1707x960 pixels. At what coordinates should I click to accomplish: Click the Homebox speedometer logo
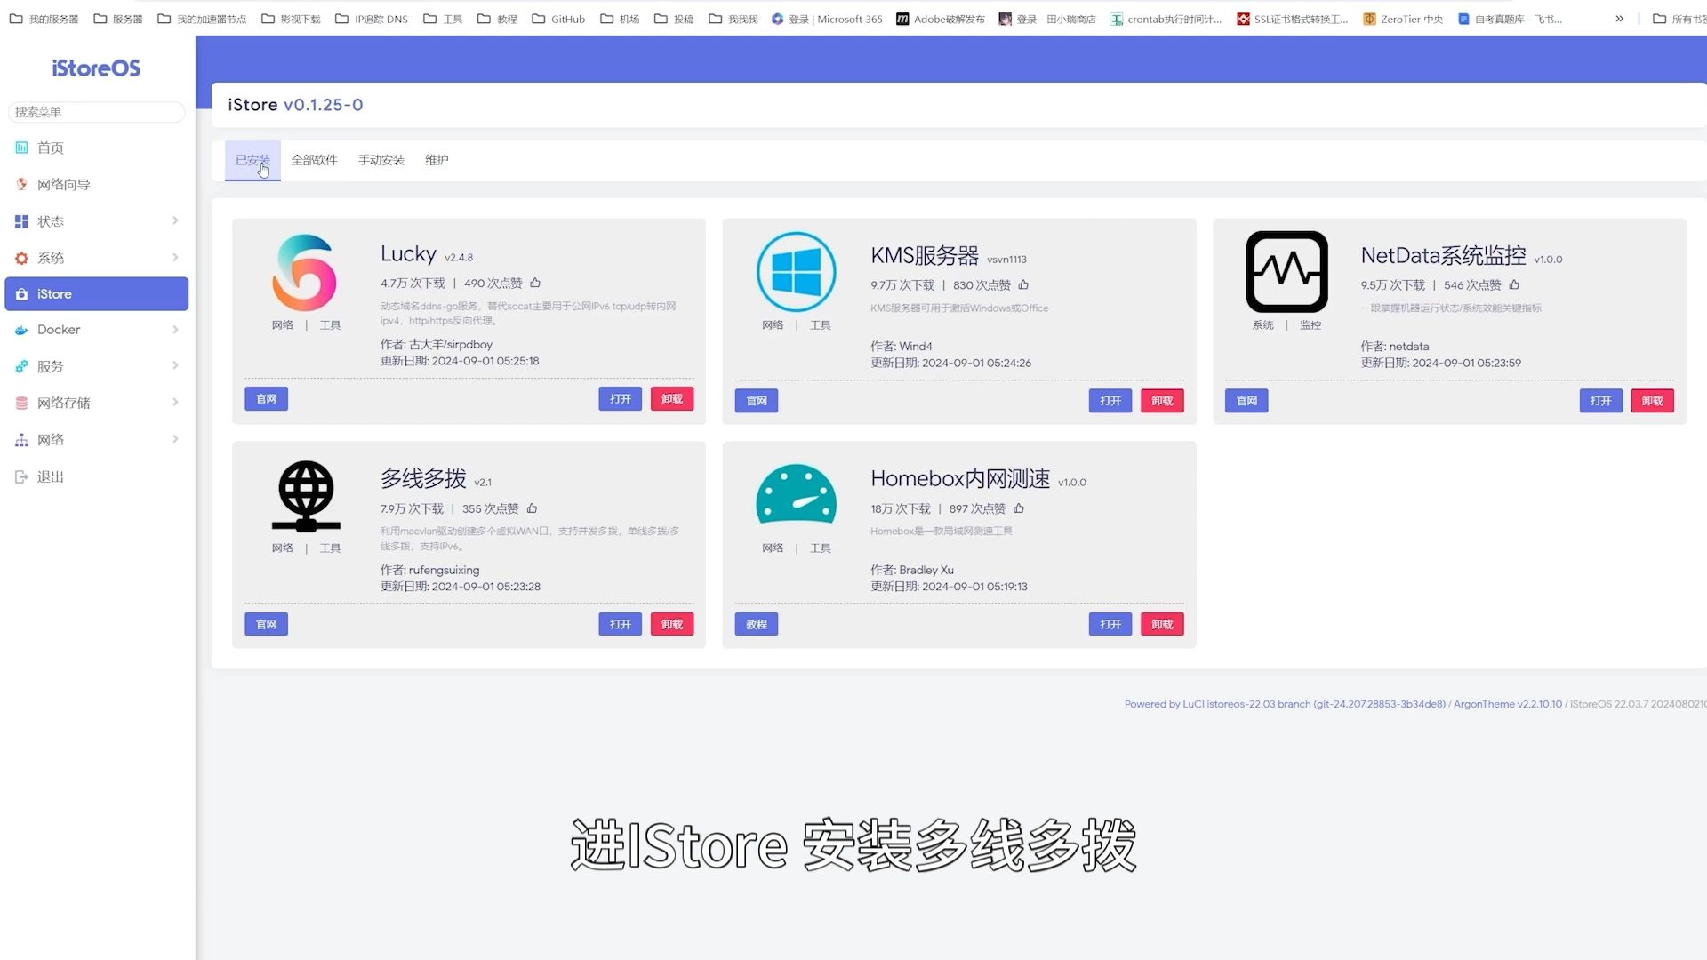click(x=796, y=493)
